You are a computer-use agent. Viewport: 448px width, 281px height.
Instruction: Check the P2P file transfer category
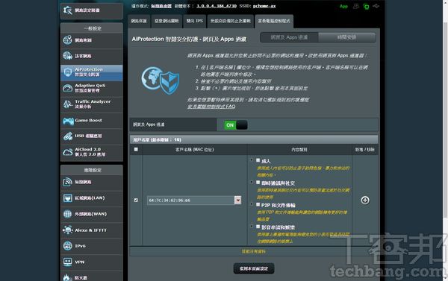pyautogui.click(x=258, y=204)
